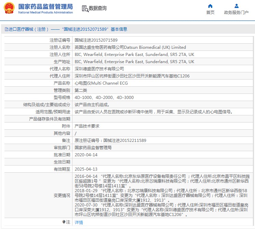
Task: Select the 2020-07-30 change record
Action: point(161,210)
